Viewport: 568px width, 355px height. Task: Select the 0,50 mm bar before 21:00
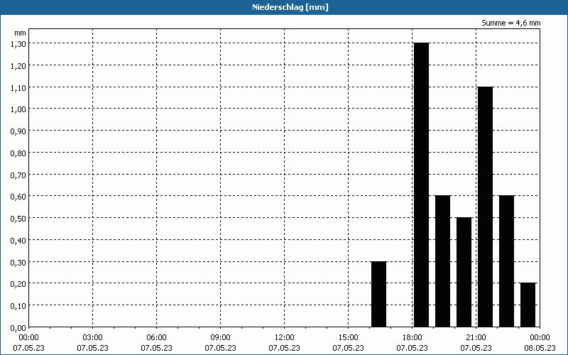(x=464, y=273)
